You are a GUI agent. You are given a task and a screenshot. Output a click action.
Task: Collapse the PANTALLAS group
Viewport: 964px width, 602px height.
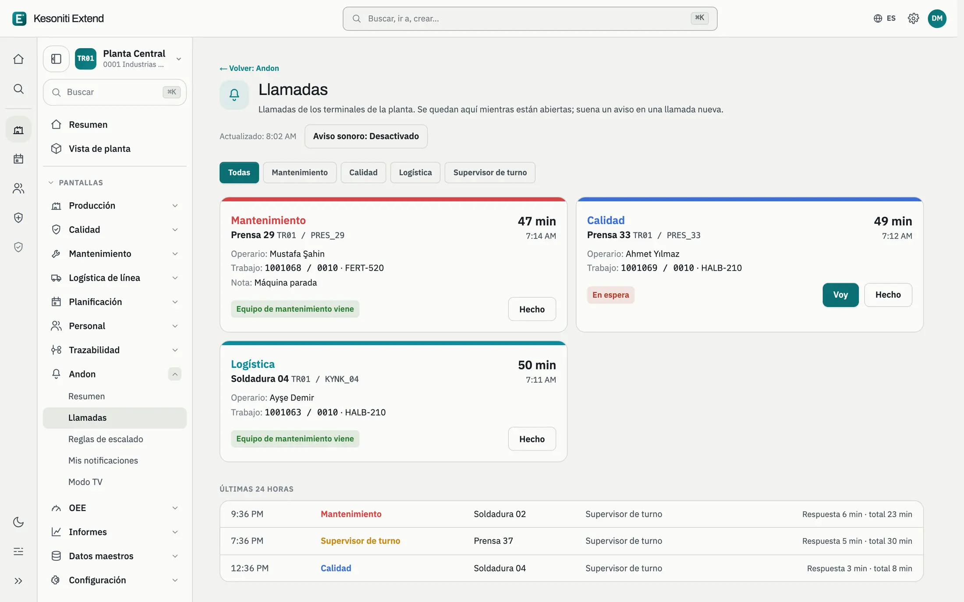pos(75,183)
